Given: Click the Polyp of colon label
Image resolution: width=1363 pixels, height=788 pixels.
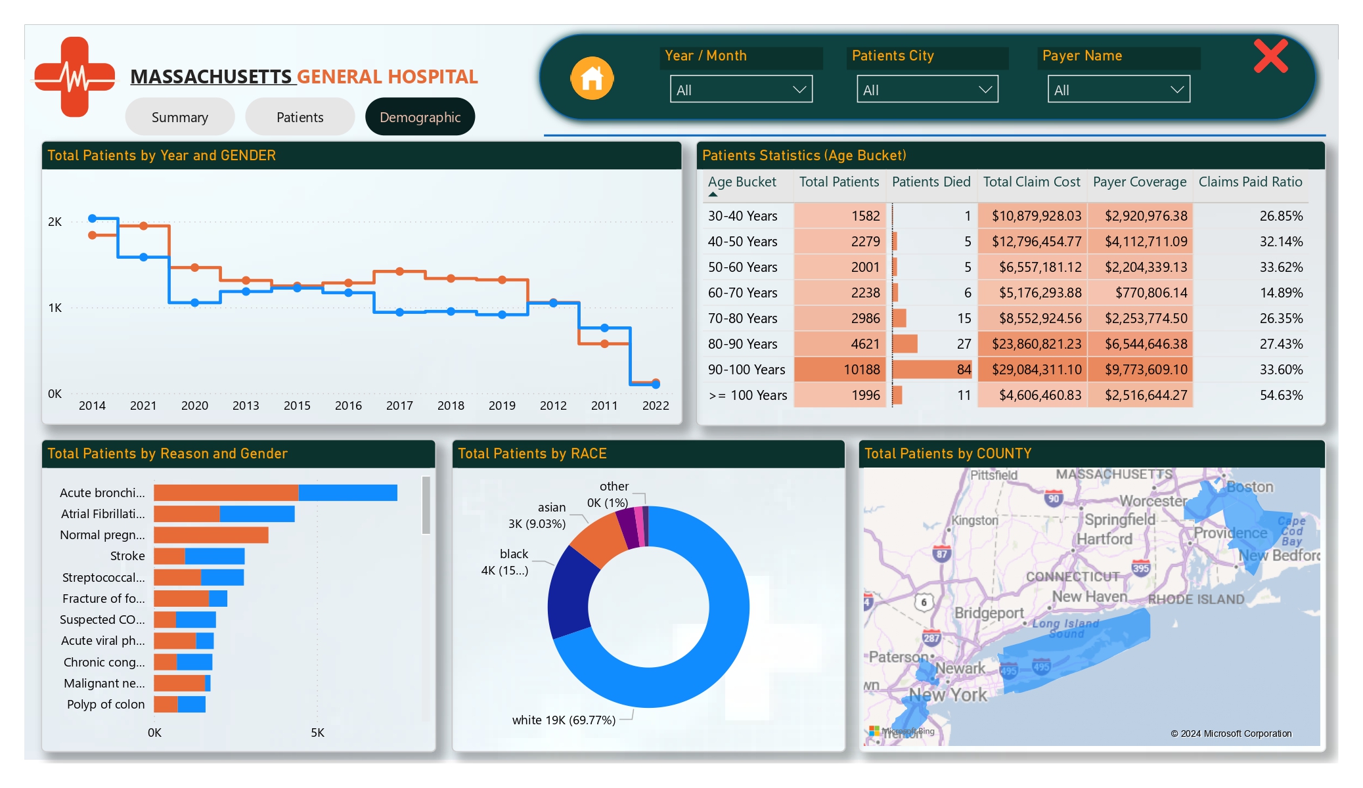Looking at the screenshot, I should tap(106, 704).
